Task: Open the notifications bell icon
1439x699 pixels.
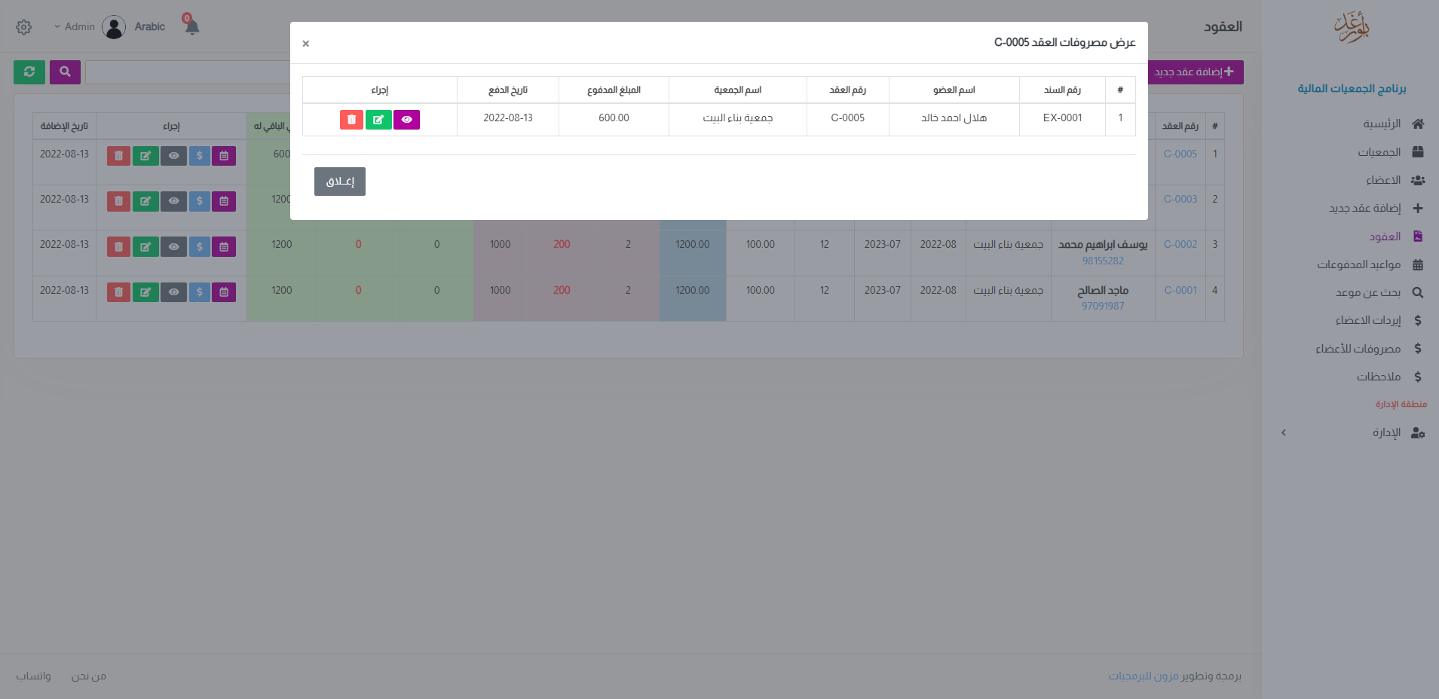Action: (x=192, y=27)
